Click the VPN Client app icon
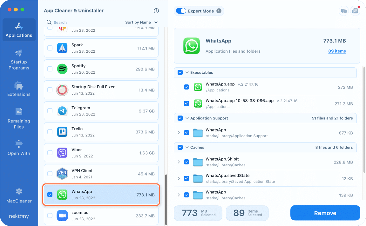The width and height of the screenshot is (366, 226). (62, 174)
